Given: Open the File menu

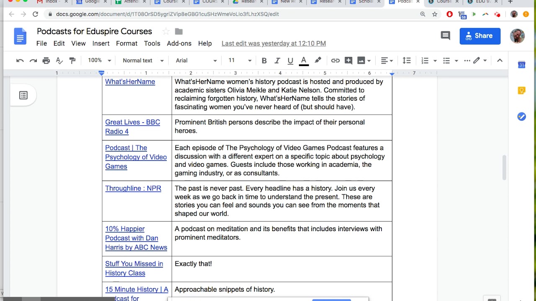Looking at the screenshot, I should pyautogui.click(x=41, y=43).
